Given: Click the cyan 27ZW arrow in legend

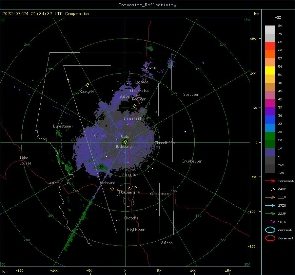Looking at the screenshot, I should point(270,206).
